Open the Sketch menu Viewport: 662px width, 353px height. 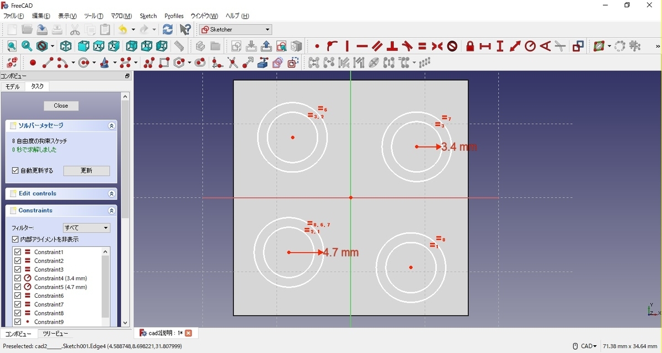click(148, 16)
